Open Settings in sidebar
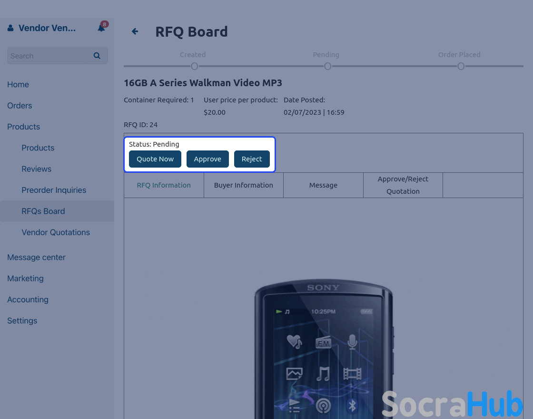This screenshot has width=533, height=419. click(x=22, y=320)
